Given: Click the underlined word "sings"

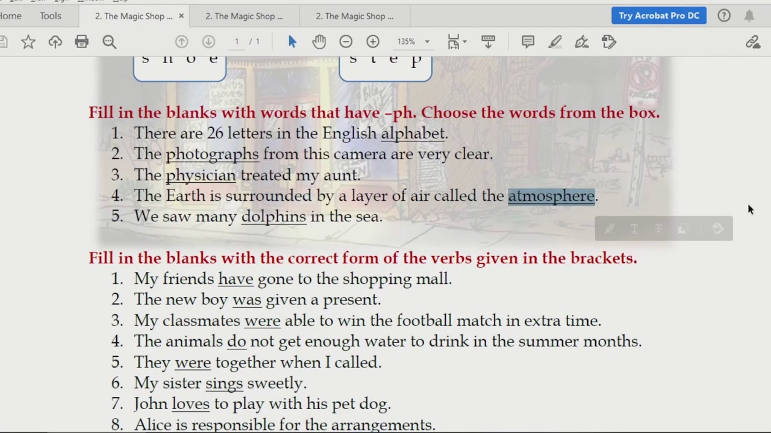Looking at the screenshot, I should click(x=224, y=383).
